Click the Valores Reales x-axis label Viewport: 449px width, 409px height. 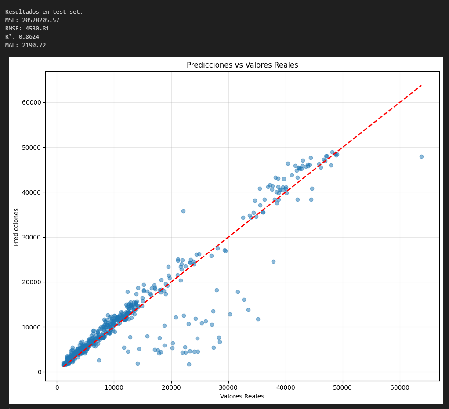(242, 396)
